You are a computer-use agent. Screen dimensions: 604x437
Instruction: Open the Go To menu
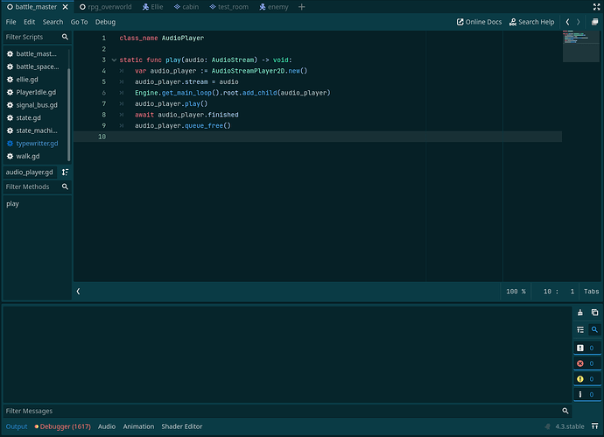tap(79, 22)
